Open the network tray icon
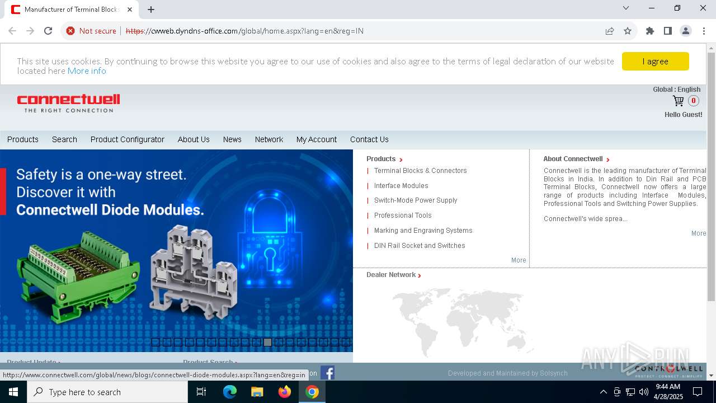This screenshot has height=403, width=716. [630, 392]
